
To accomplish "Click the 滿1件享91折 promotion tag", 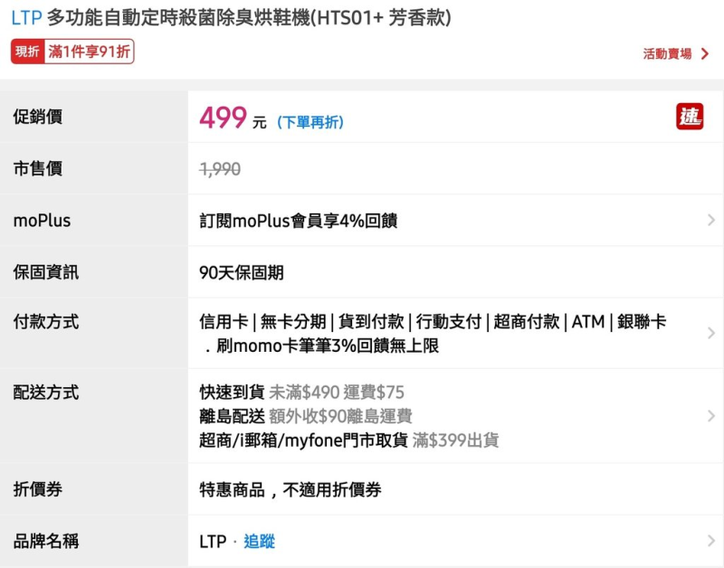I will 89,52.
